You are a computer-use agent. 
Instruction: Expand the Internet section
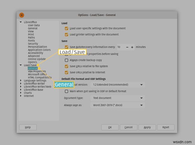21,96
